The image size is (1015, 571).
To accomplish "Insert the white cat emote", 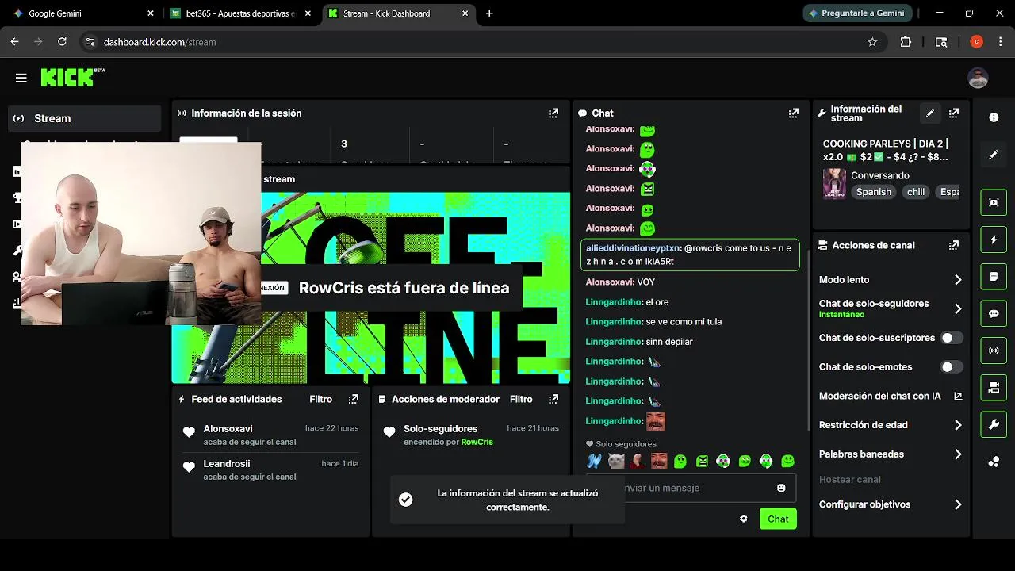I will [x=616, y=461].
